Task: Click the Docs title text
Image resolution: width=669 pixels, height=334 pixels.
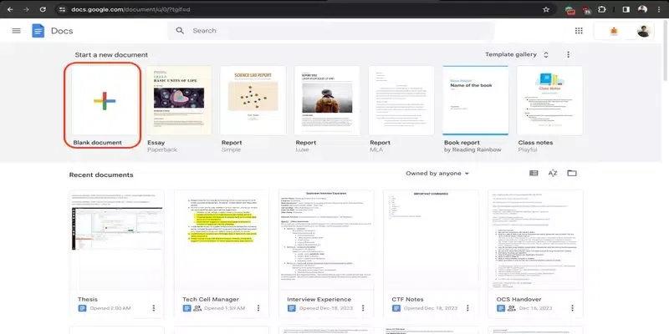Action: [62, 31]
